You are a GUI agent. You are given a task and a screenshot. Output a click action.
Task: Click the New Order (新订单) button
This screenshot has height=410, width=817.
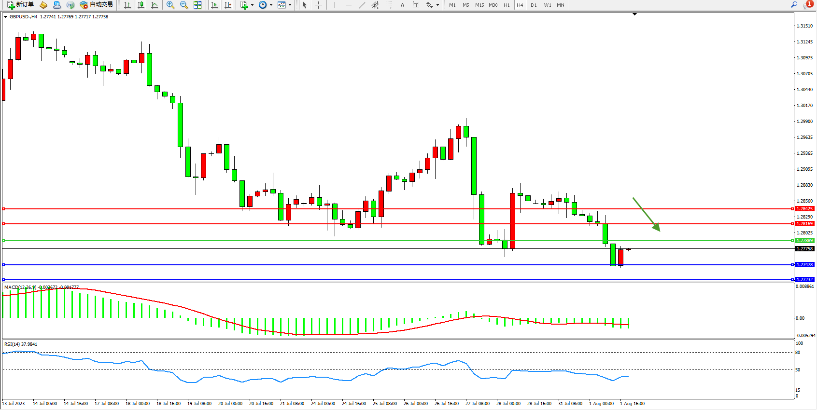coord(20,5)
